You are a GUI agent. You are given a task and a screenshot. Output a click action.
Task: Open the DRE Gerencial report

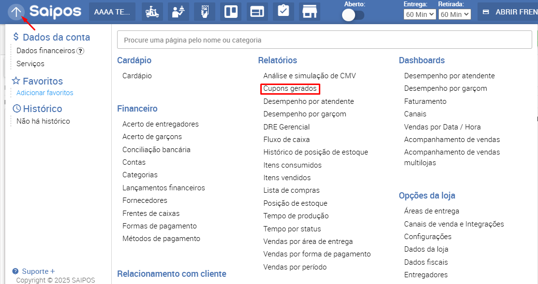[286, 127]
